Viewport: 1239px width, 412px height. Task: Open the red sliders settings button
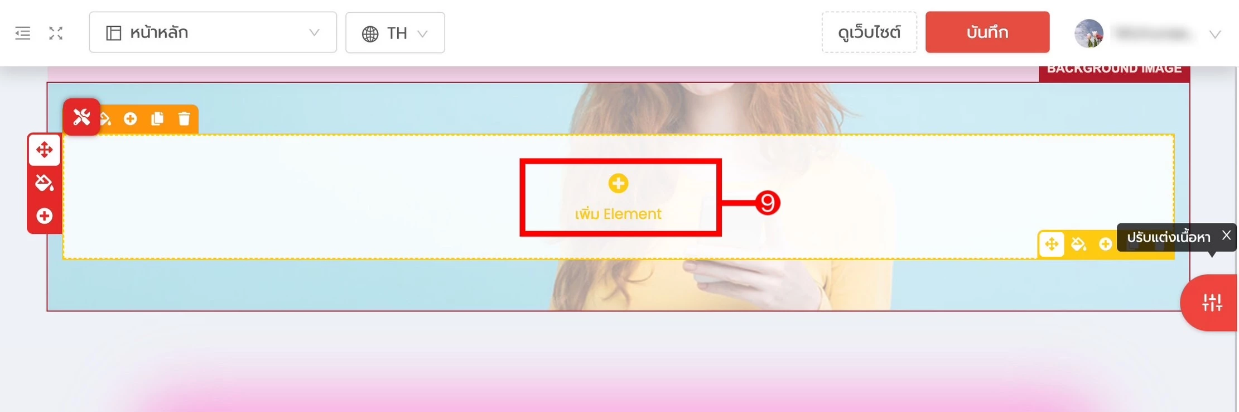(1212, 303)
